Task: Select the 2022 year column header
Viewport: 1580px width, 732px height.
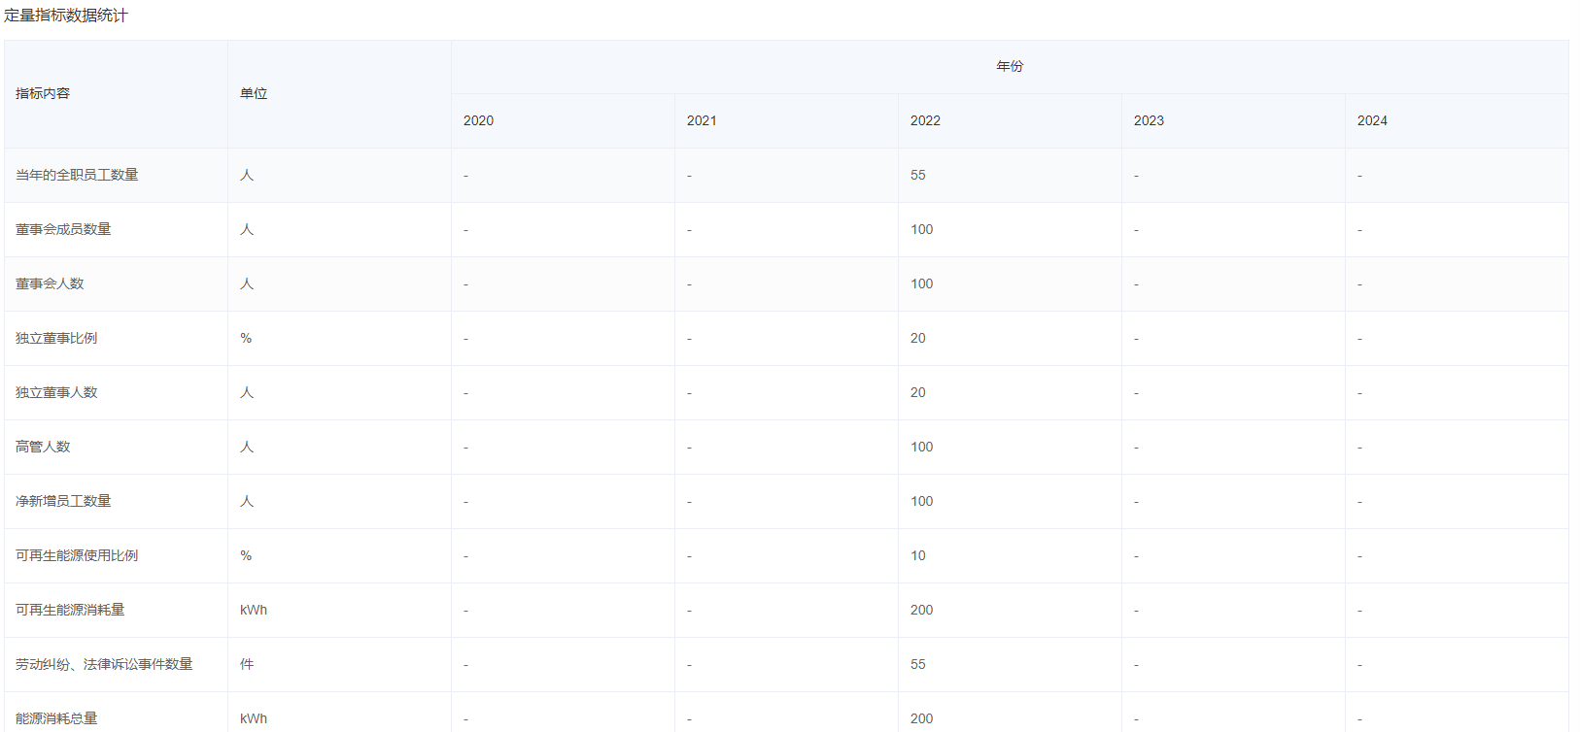Action: coord(925,120)
